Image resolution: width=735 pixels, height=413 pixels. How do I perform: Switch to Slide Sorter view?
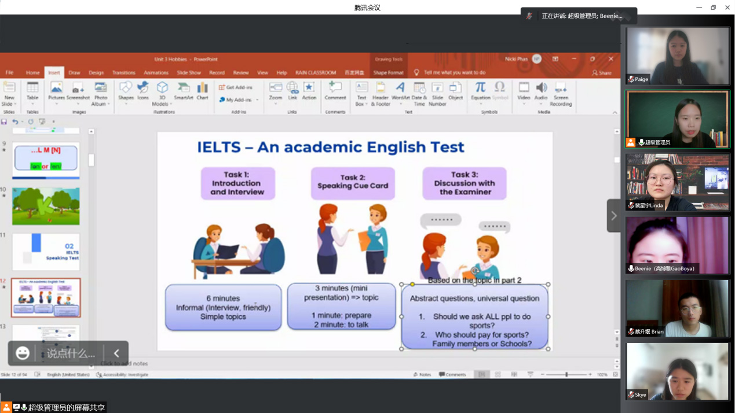(498, 375)
